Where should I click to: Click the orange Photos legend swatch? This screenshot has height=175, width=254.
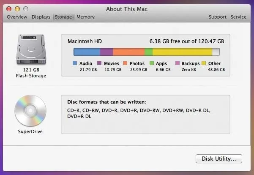pos(125,63)
